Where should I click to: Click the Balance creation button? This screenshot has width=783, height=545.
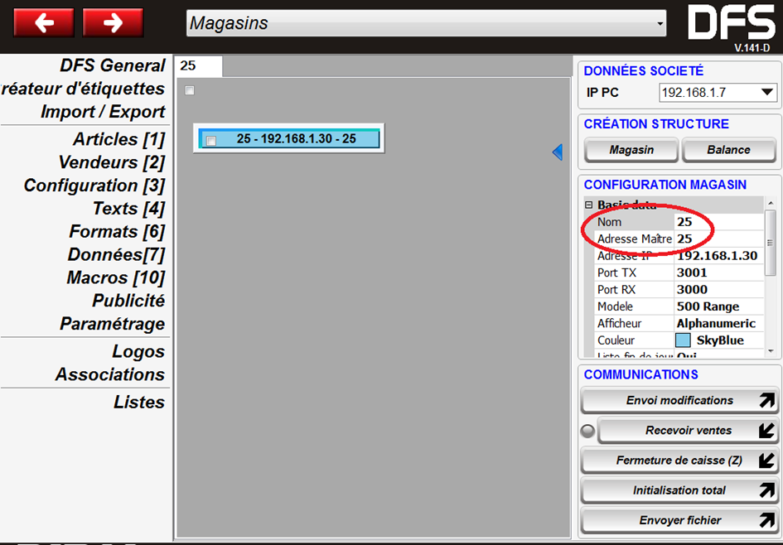(728, 150)
